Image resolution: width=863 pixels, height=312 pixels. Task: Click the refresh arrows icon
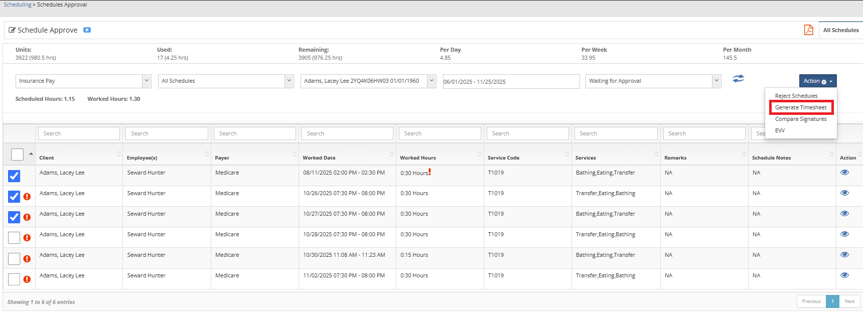738,79
